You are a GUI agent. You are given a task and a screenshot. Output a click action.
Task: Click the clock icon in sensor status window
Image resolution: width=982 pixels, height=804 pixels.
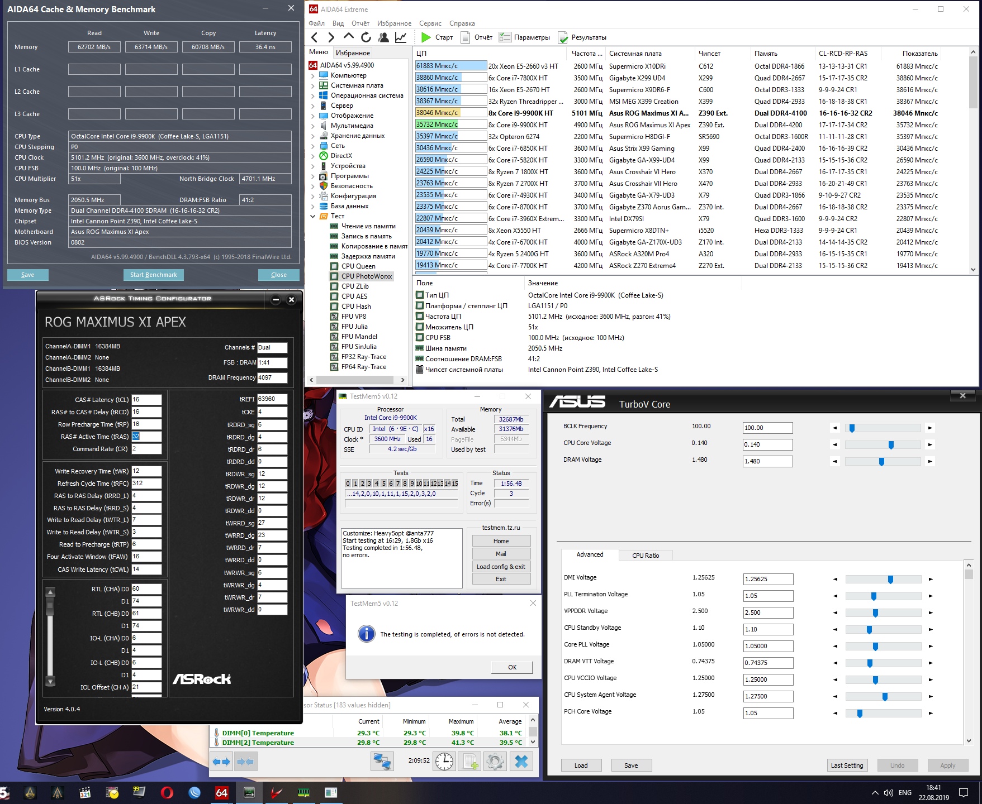point(444,762)
